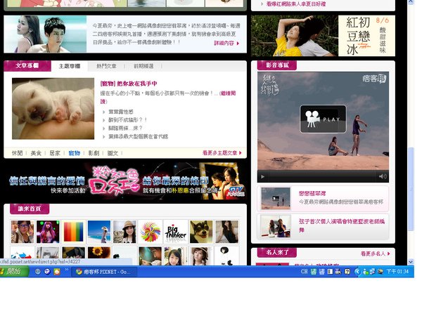Expand hidden tray icons arrow
This screenshot has height=316, width=422.
(357, 272)
